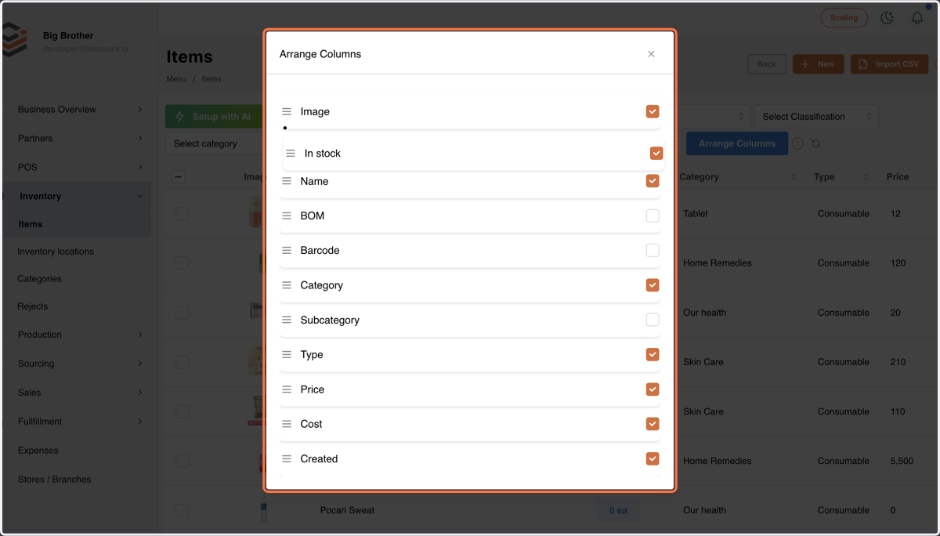
Task: Open the Select Classification dropdown
Action: click(x=816, y=117)
